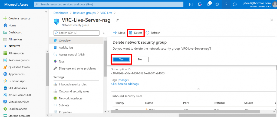
Task: Open account menu jrfoell@hotmail.com
Action: (x=259, y=4)
